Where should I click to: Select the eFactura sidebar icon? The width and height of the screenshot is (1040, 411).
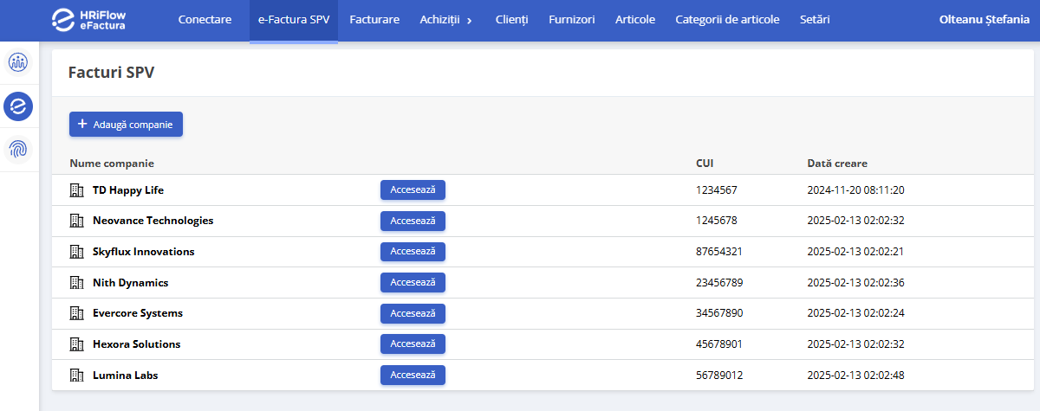pos(18,106)
